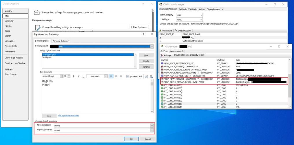Click the (PT_LONG, 0x0021) row icon
The height and width of the screenshot is (145, 294).
click(162, 107)
